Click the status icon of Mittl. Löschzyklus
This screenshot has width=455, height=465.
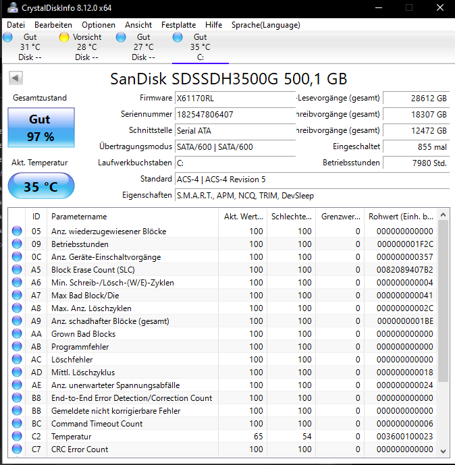click(17, 372)
